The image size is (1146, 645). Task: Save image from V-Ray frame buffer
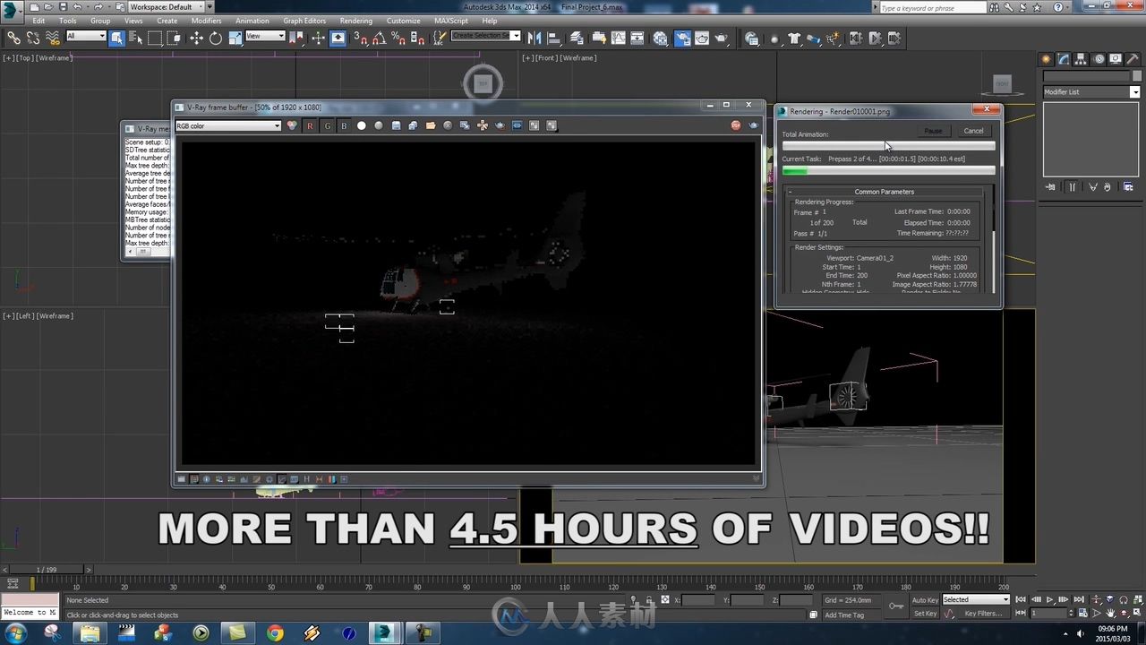(x=396, y=125)
